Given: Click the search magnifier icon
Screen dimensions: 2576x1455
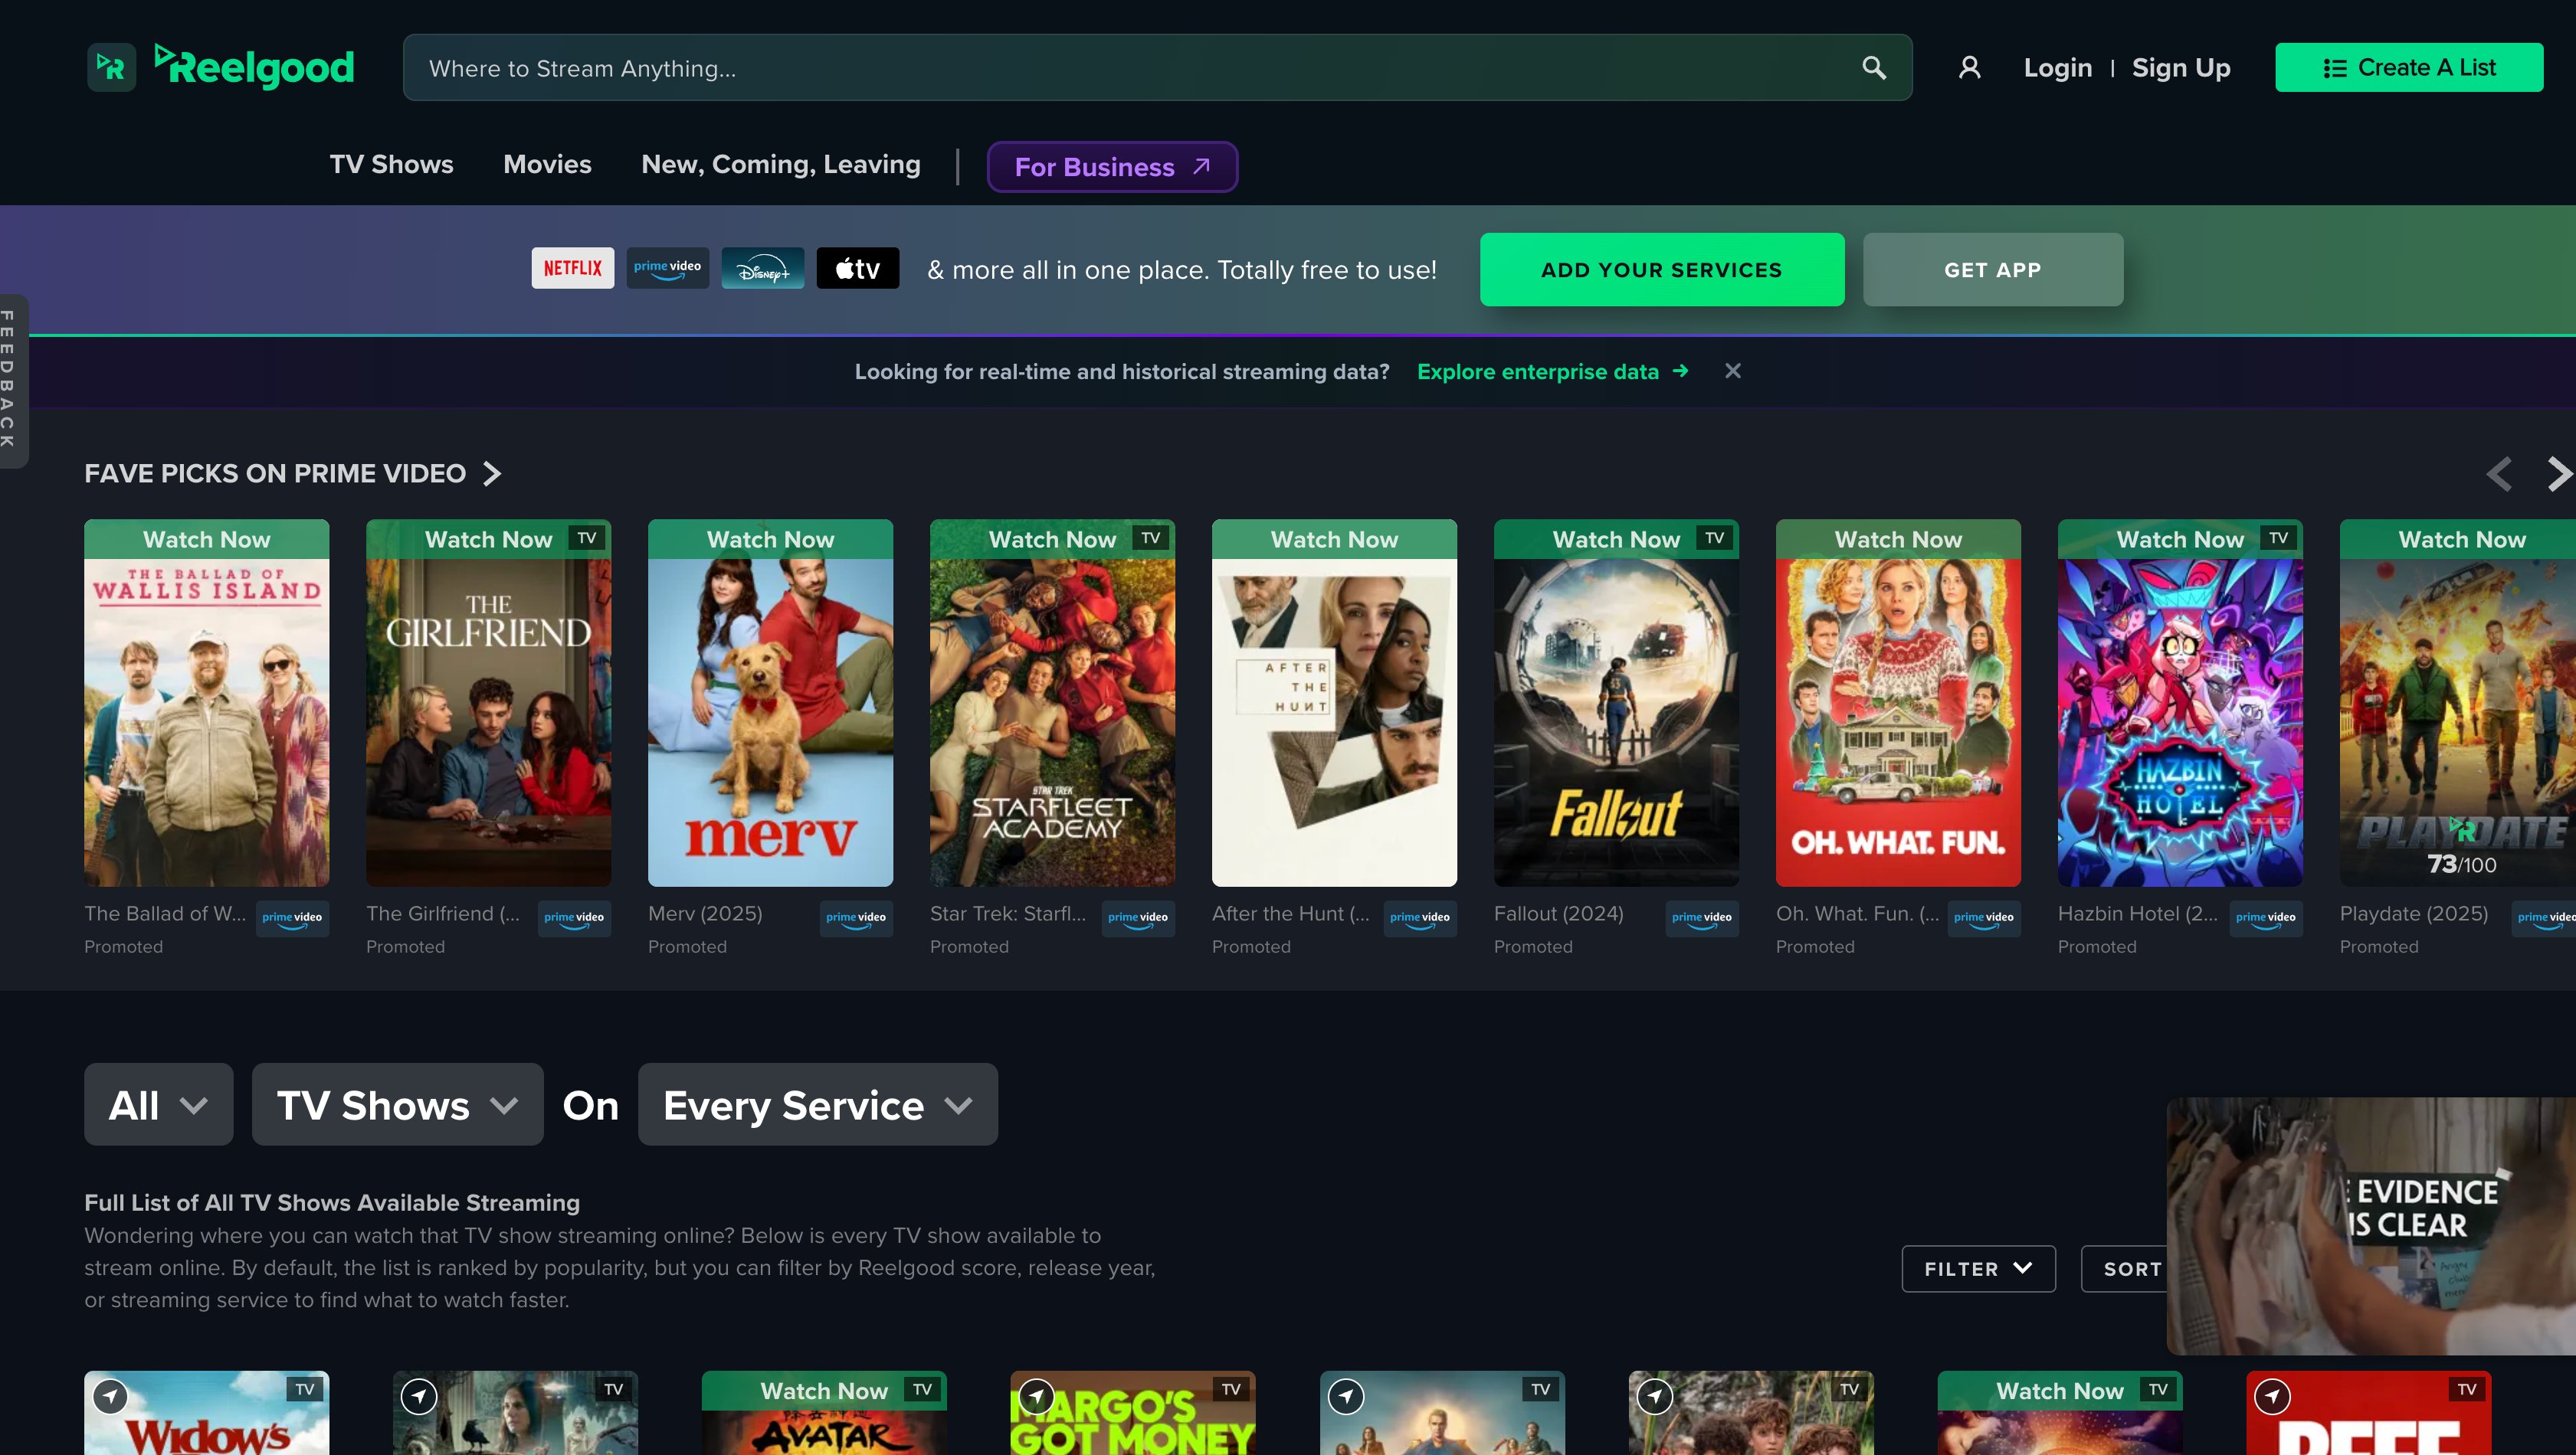Looking at the screenshot, I should click(x=1874, y=68).
